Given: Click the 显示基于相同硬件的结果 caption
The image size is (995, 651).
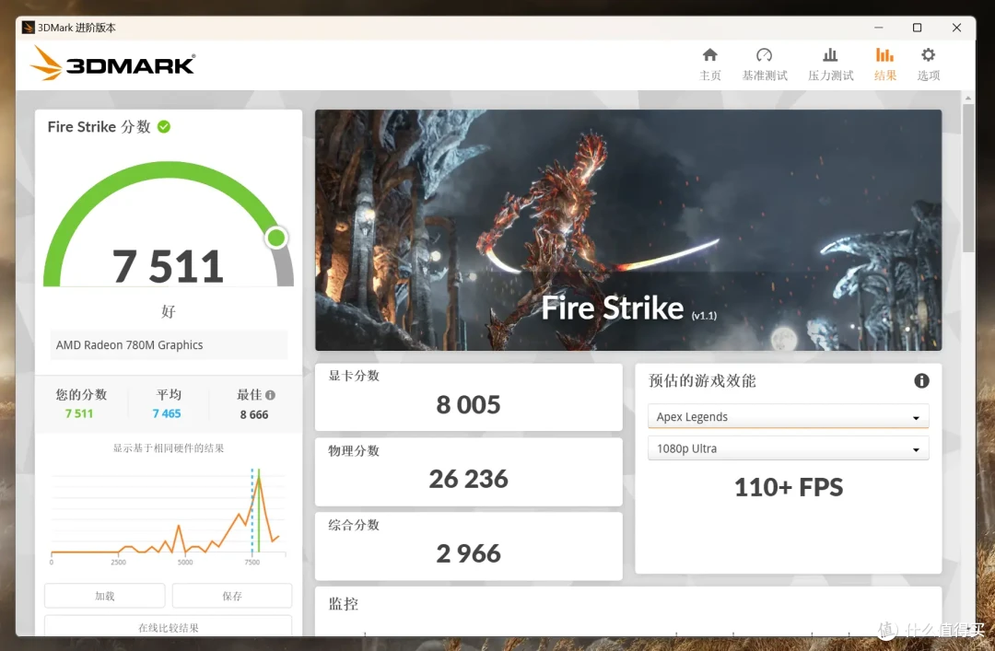Looking at the screenshot, I should click(x=169, y=448).
